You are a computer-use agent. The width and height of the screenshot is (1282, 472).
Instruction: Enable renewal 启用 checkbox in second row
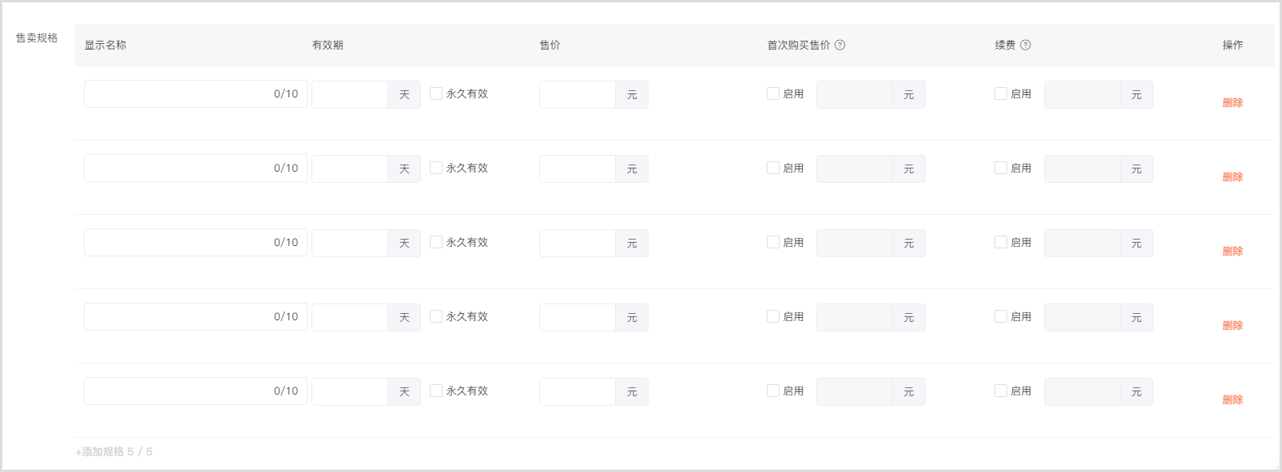[1001, 168]
